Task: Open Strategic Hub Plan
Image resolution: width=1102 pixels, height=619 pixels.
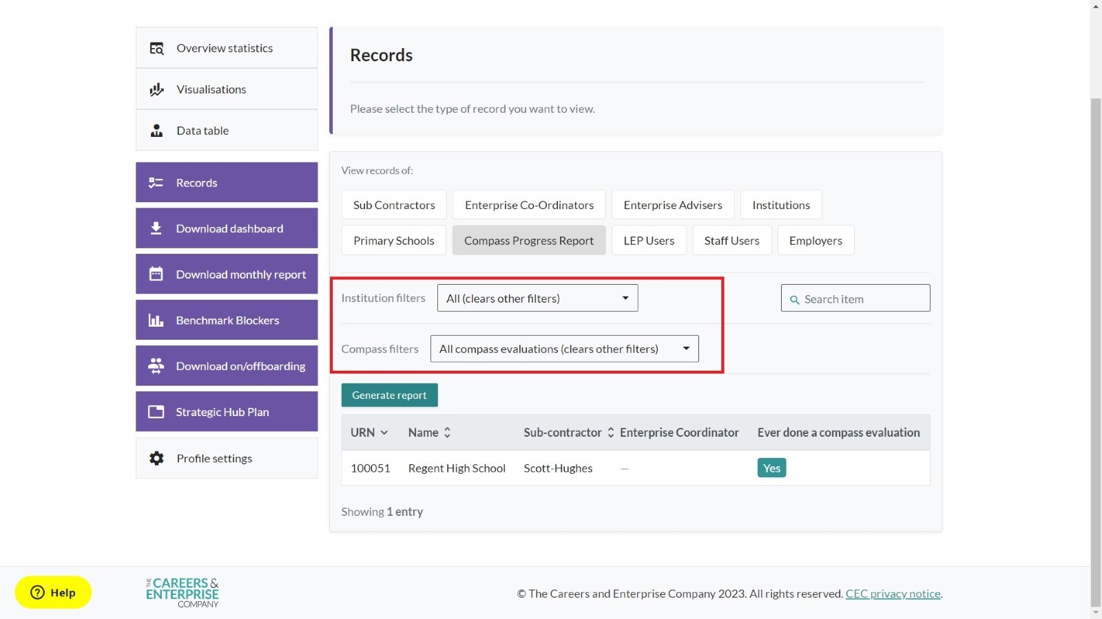Action: point(227,411)
